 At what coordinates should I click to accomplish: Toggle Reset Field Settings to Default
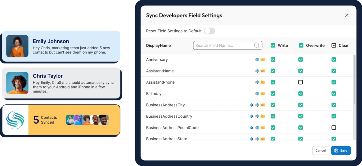tap(209, 31)
